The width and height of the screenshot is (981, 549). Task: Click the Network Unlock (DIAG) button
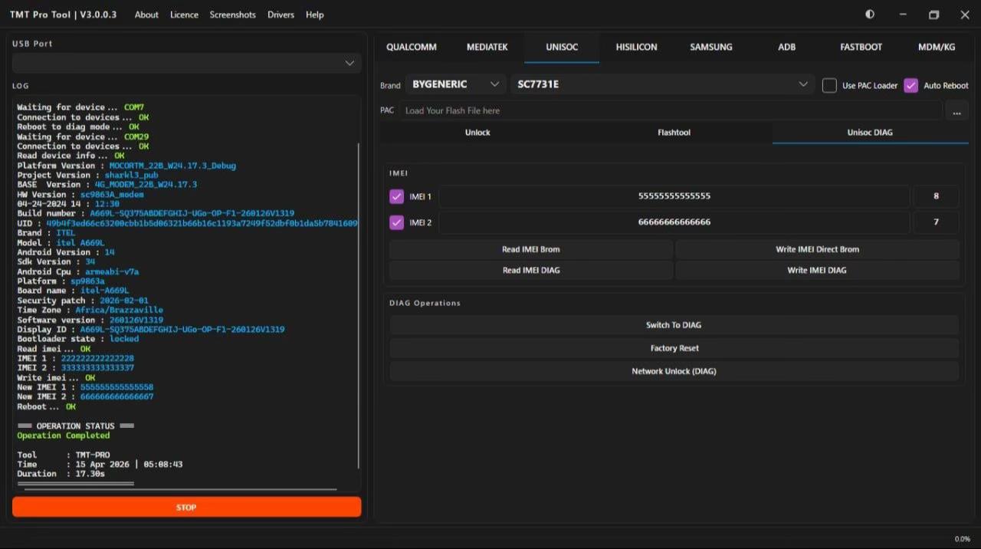pos(674,371)
